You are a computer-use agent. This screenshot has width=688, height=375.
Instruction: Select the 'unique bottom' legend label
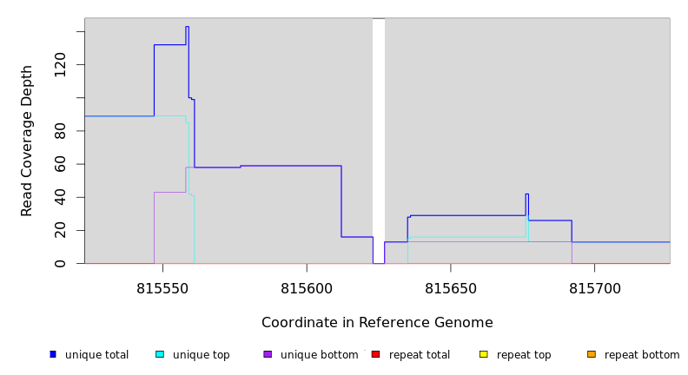point(319,355)
